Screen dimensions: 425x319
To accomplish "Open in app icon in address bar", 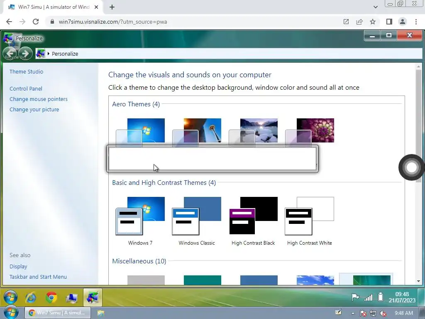I will (346, 22).
